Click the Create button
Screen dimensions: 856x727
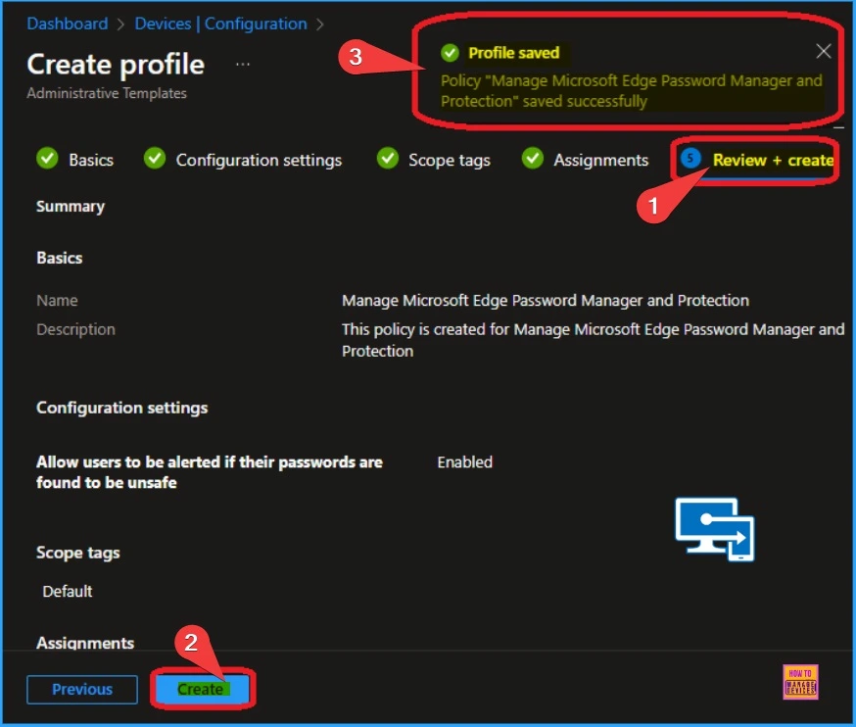coord(202,689)
